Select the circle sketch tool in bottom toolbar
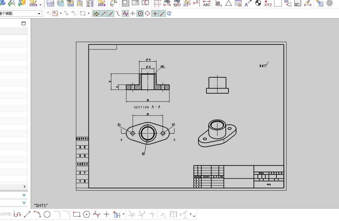 (x=47, y=214)
